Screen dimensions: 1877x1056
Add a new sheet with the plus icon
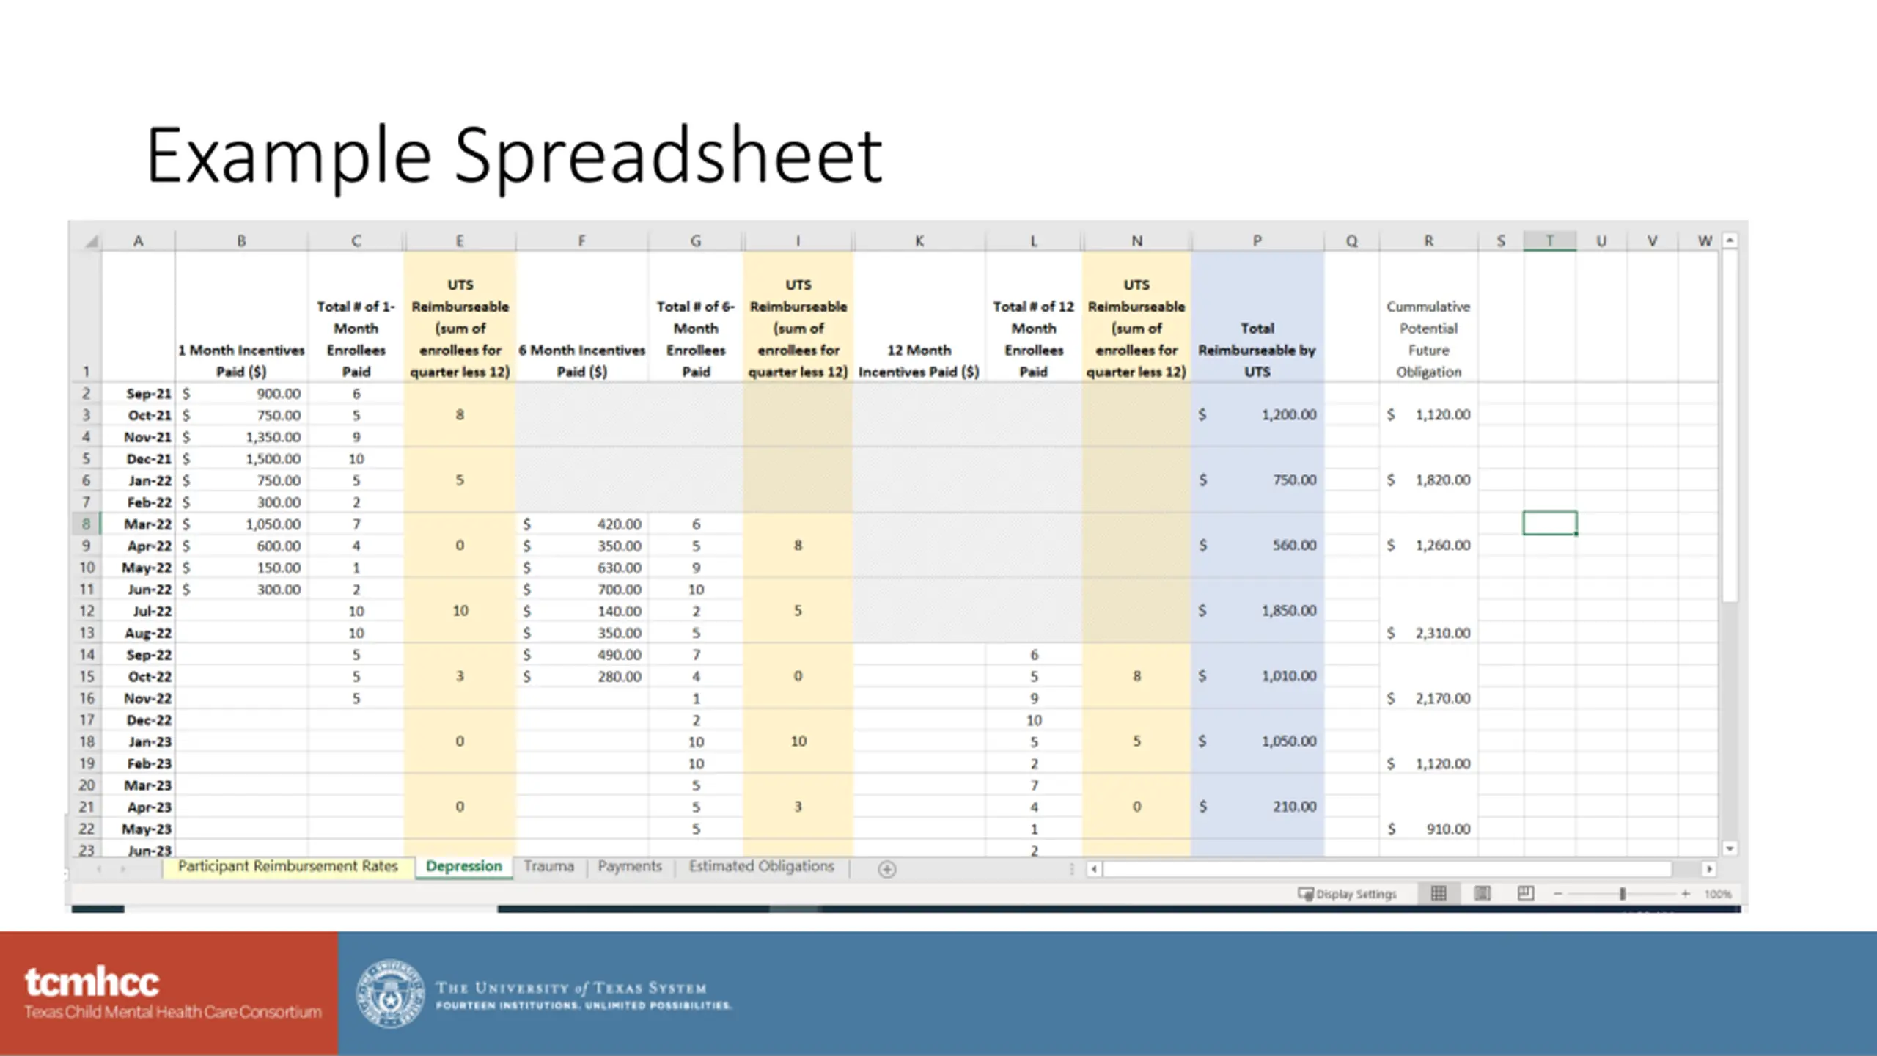[x=886, y=869]
